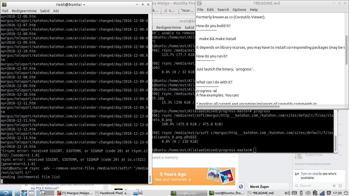
Task: Switch to the Firefox tab starting with "ncur
Action: pyautogui.click(x=187, y=10)
